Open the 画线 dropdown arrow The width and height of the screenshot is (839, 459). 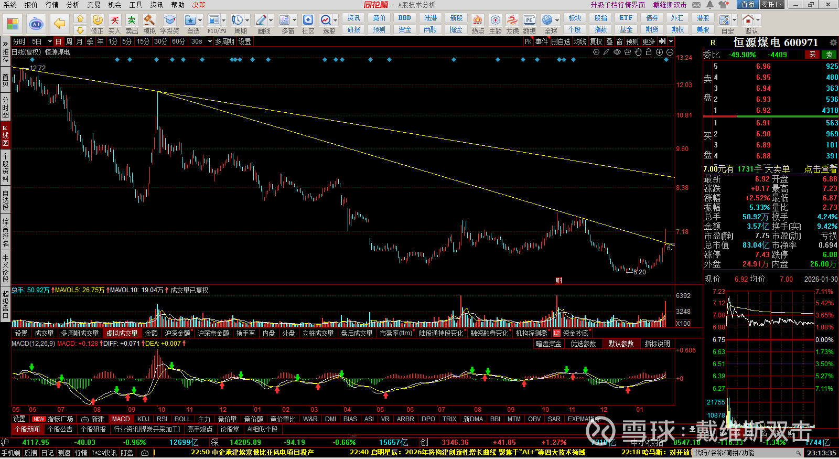tap(271, 20)
